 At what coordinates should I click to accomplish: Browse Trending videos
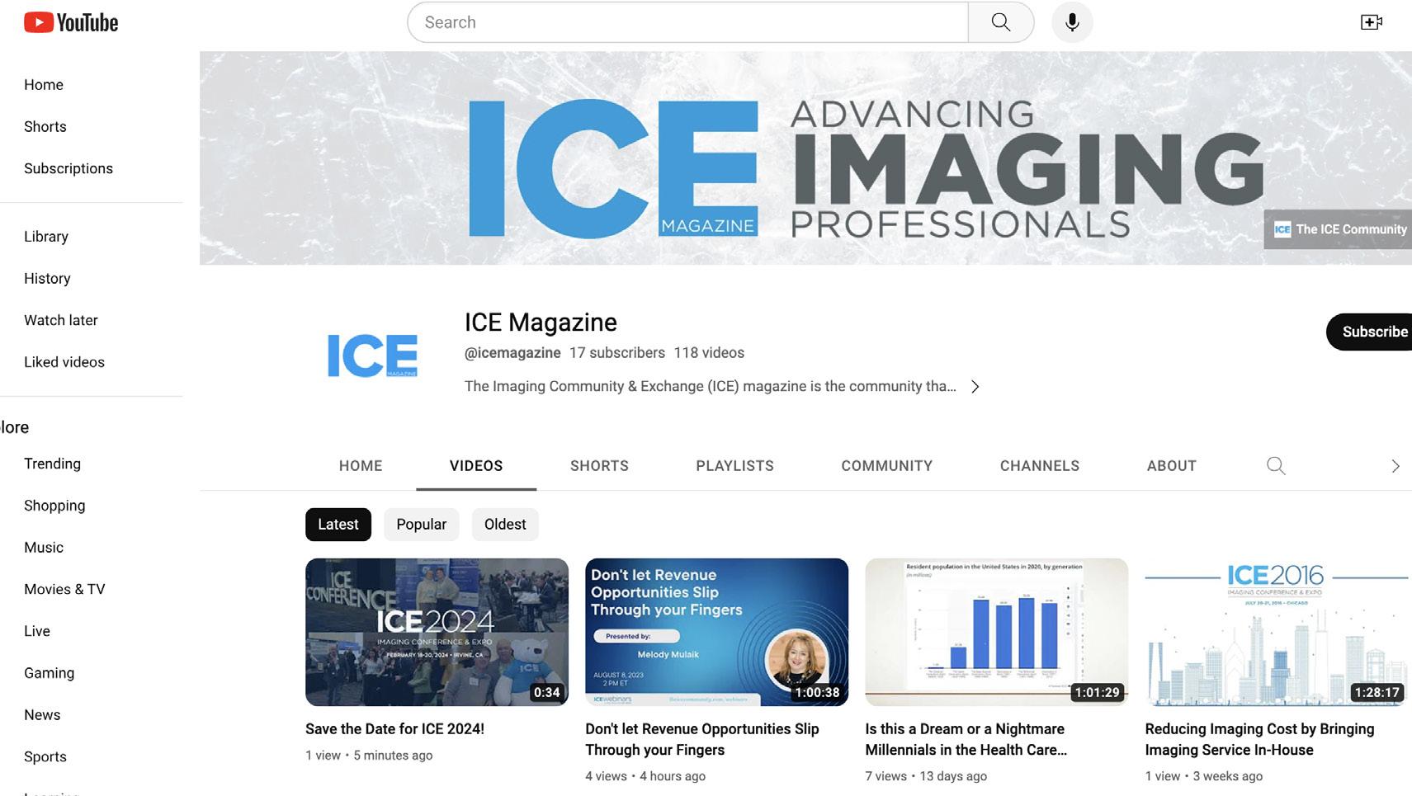[x=53, y=464]
